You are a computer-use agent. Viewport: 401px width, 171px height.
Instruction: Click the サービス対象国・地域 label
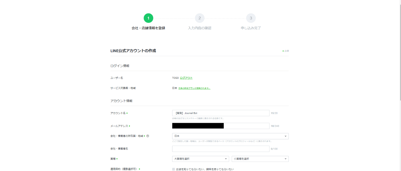pyautogui.click(x=123, y=88)
